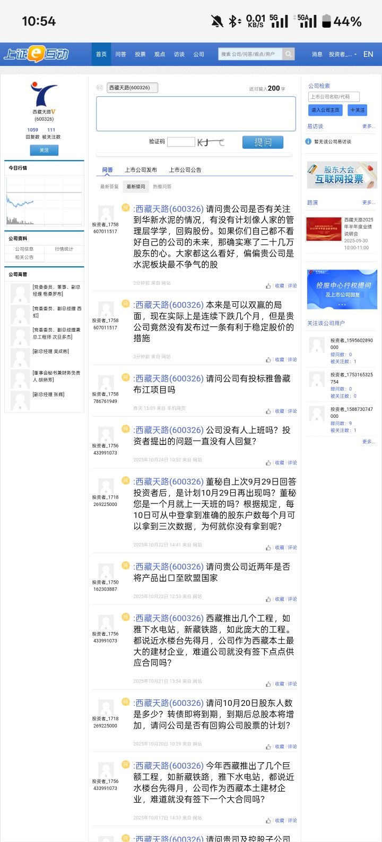This screenshot has width=382, height=842.
Task: Show 热推问答 list
Action: 162,187
